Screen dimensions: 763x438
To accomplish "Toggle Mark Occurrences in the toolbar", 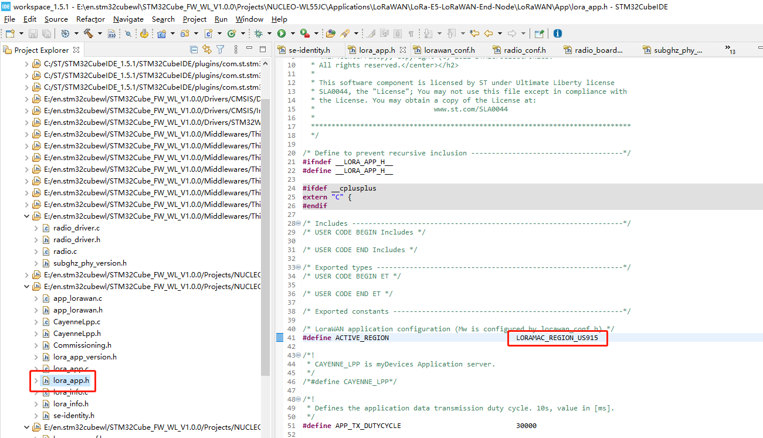I will 372,33.
